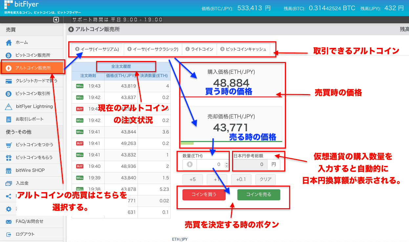Click the red コインを買う button
This screenshot has width=409, height=242.
(x=204, y=194)
